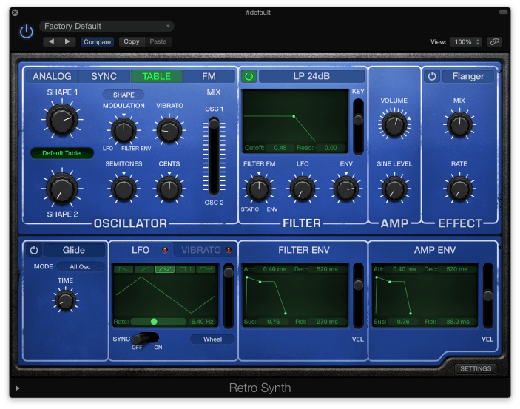520x409 pixels.
Task: Open the SETTINGS panel
Action: (475, 368)
